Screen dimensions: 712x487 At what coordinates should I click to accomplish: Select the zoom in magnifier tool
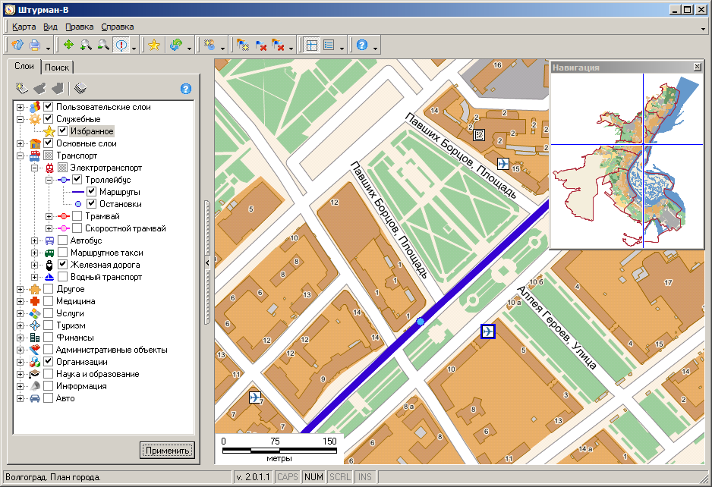click(86, 45)
